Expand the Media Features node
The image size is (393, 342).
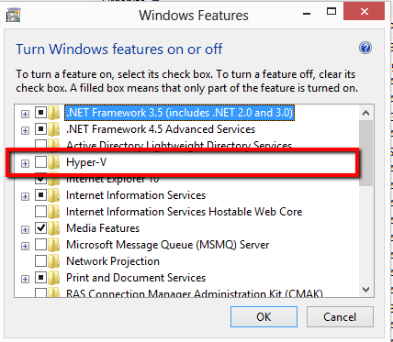25,230
